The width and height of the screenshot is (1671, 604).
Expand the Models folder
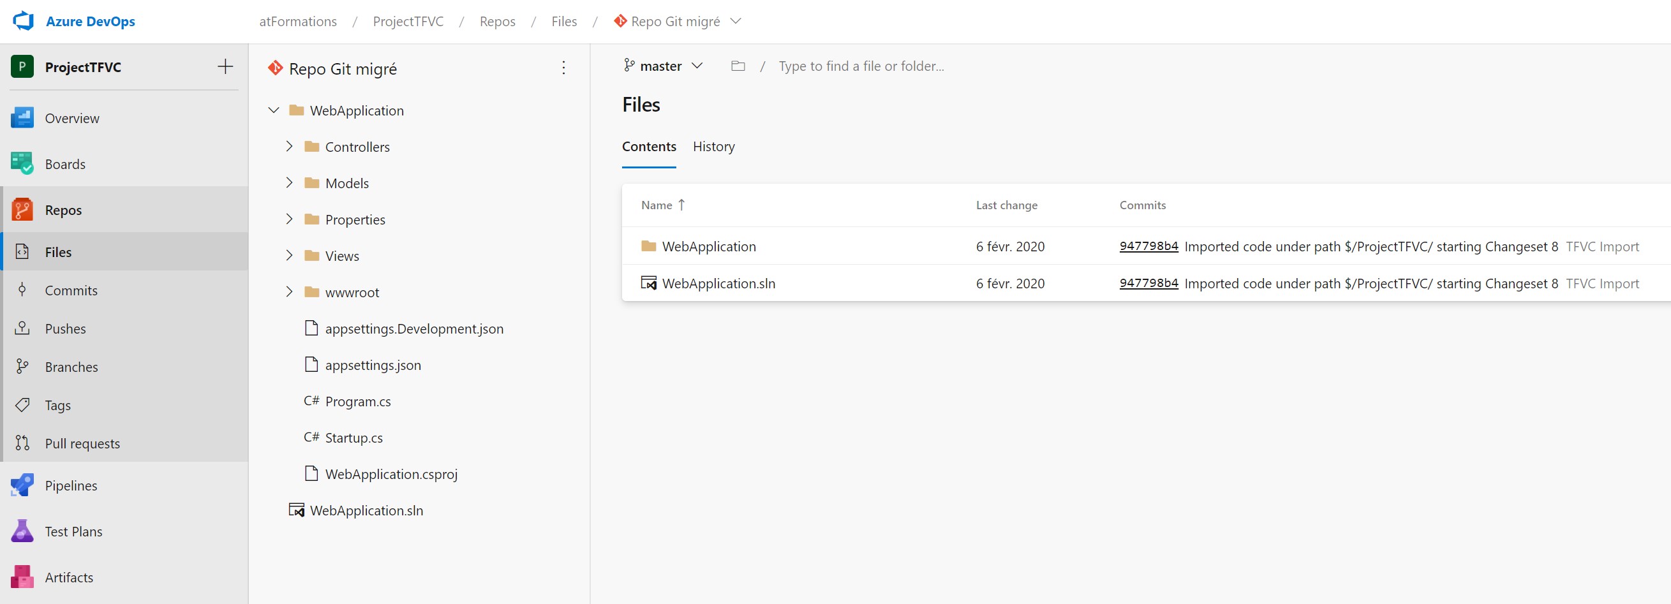coord(289,183)
